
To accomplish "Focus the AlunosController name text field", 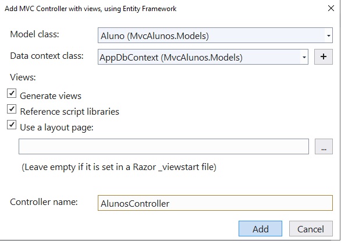I will pos(215,203).
